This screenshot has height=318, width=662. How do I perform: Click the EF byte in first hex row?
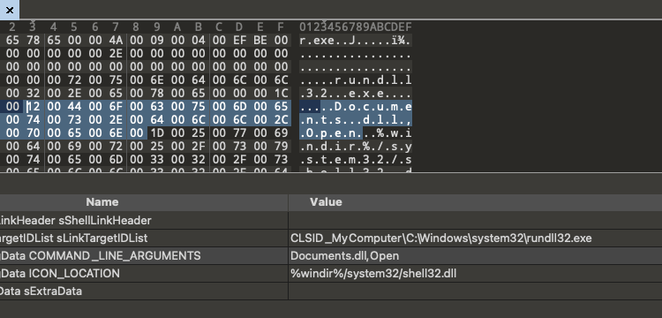coord(239,41)
